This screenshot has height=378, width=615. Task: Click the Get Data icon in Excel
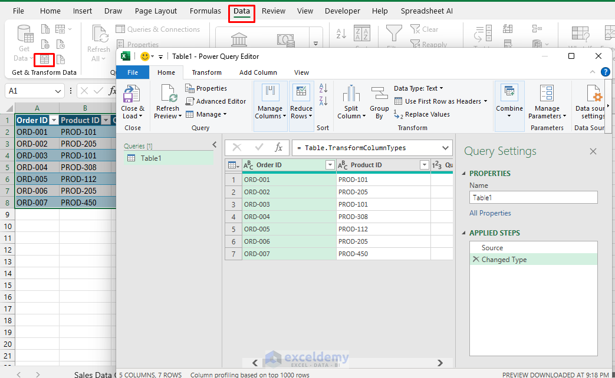(x=25, y=34)
